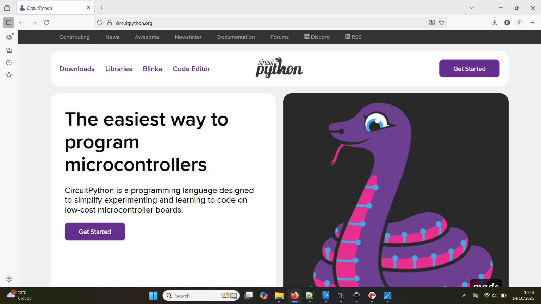Viewport: 541px width, 304px height.
Task: Expand the list all tabs dropdown
Action: pos(472,8)
